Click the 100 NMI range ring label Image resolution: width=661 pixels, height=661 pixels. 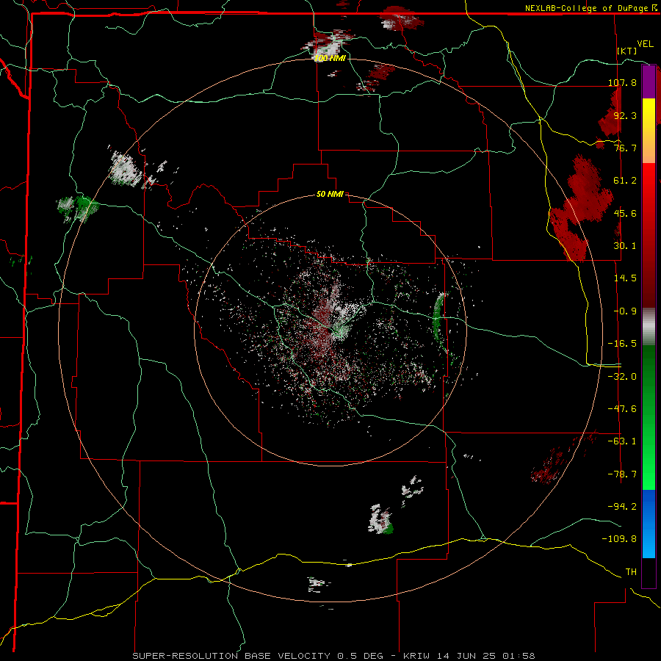point(330,58)
